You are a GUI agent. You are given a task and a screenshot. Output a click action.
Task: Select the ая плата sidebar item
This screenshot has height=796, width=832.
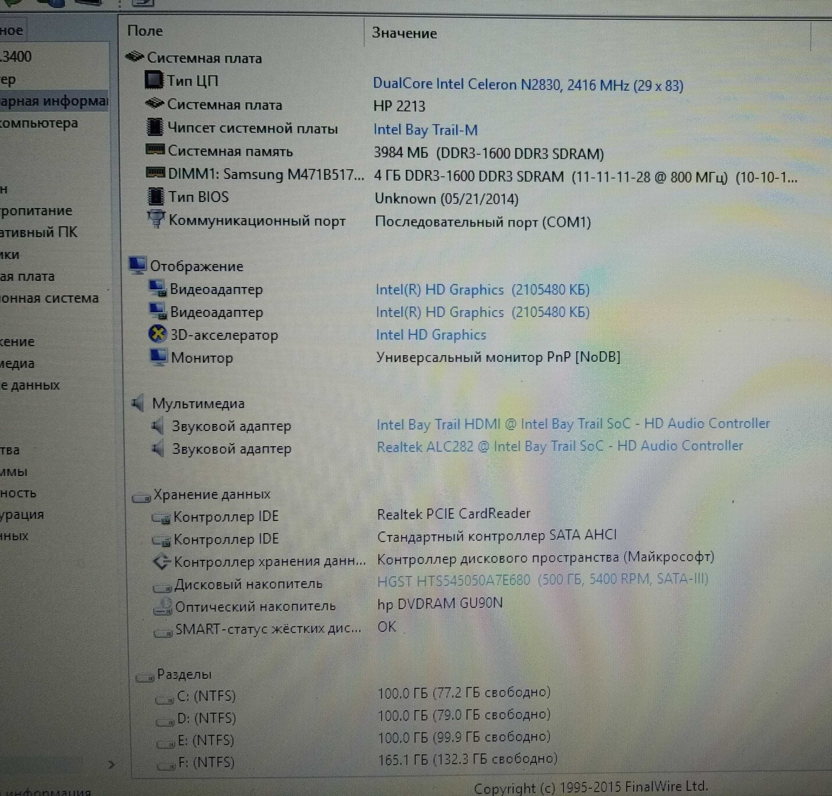[27, 277]
